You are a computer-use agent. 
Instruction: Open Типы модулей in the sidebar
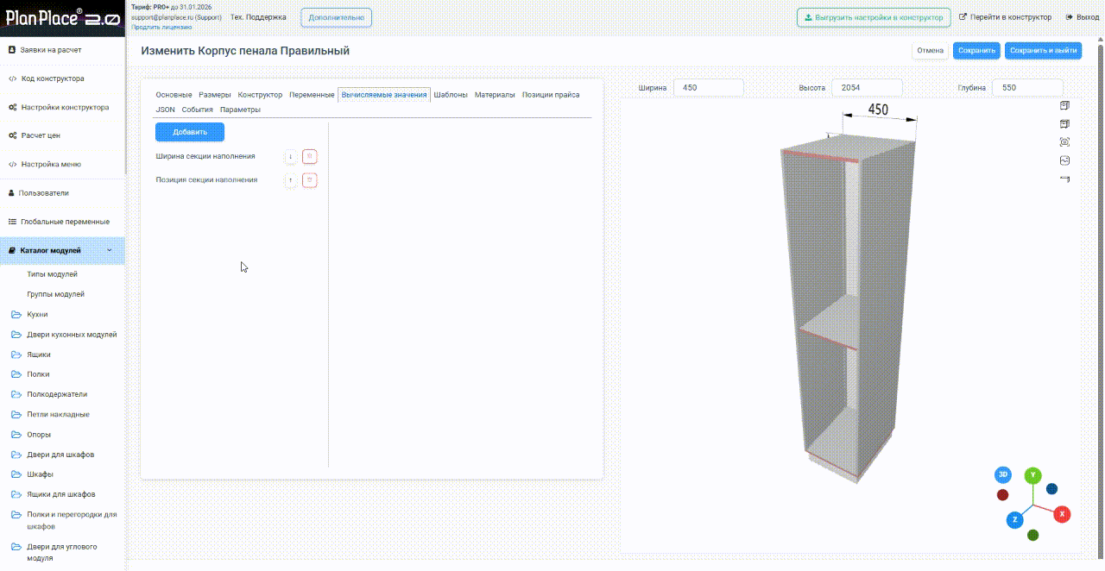pyautogui.click(x=53, y=274)
